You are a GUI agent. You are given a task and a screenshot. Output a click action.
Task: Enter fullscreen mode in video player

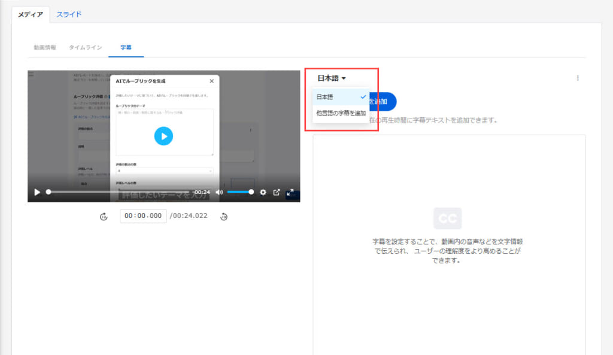[x=290, y=192]
